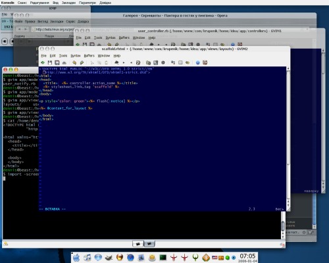Switch to first Konsole session tab
The height and width of the screenshot is (263, 329).
click(138, 244)
